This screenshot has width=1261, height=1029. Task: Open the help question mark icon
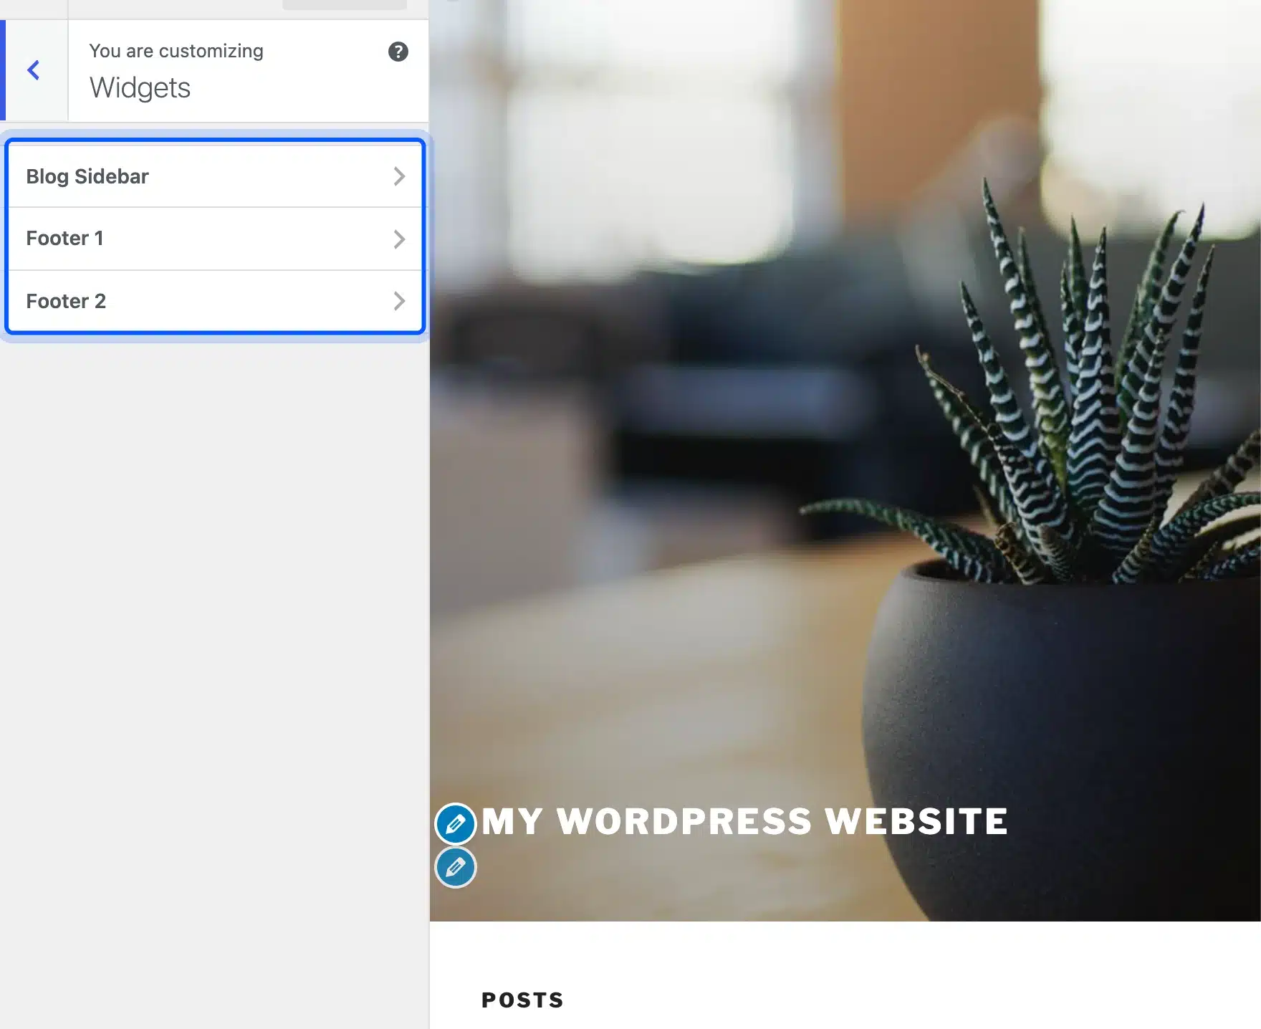pyautogui.click(x=398, y=52)
